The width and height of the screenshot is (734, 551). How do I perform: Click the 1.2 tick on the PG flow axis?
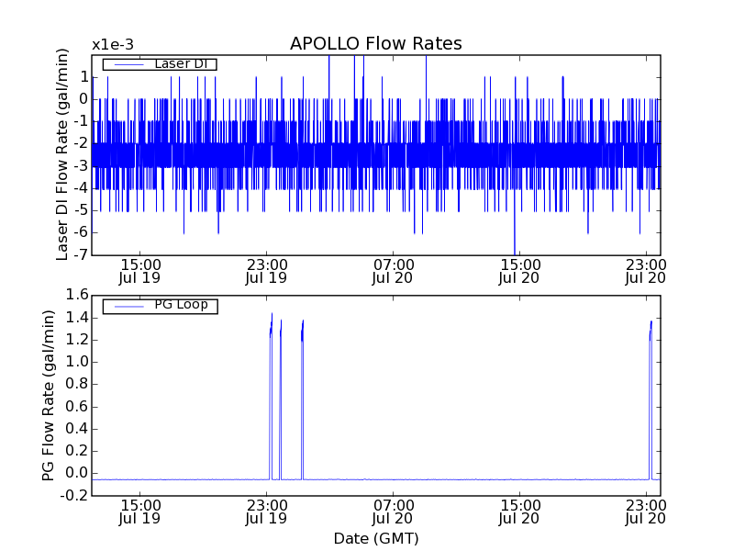click(77, 340)
